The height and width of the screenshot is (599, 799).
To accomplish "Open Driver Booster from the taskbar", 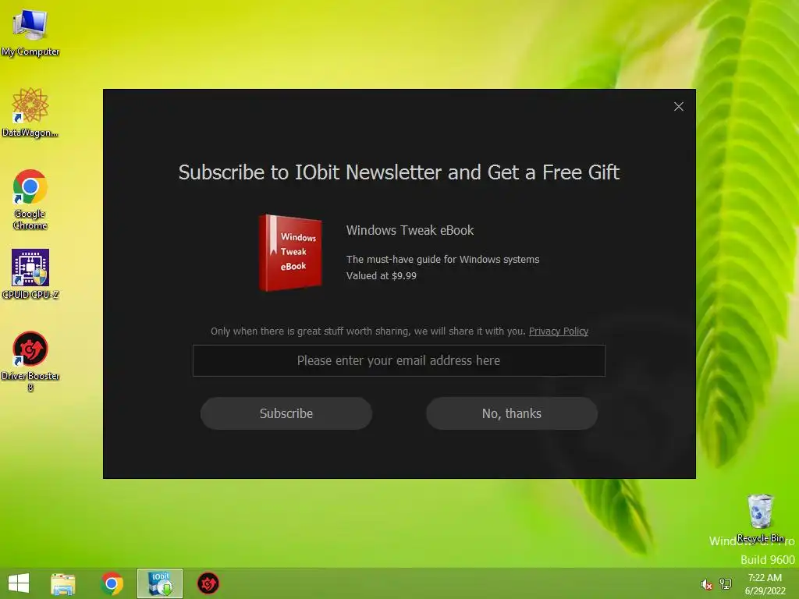I will 208,583.
